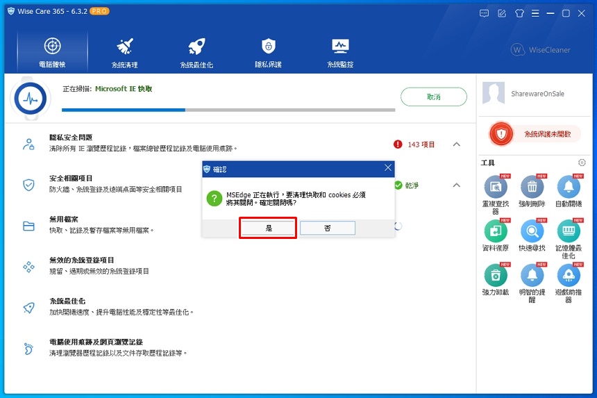Click the scan progress bar

(x=228, y=110)
